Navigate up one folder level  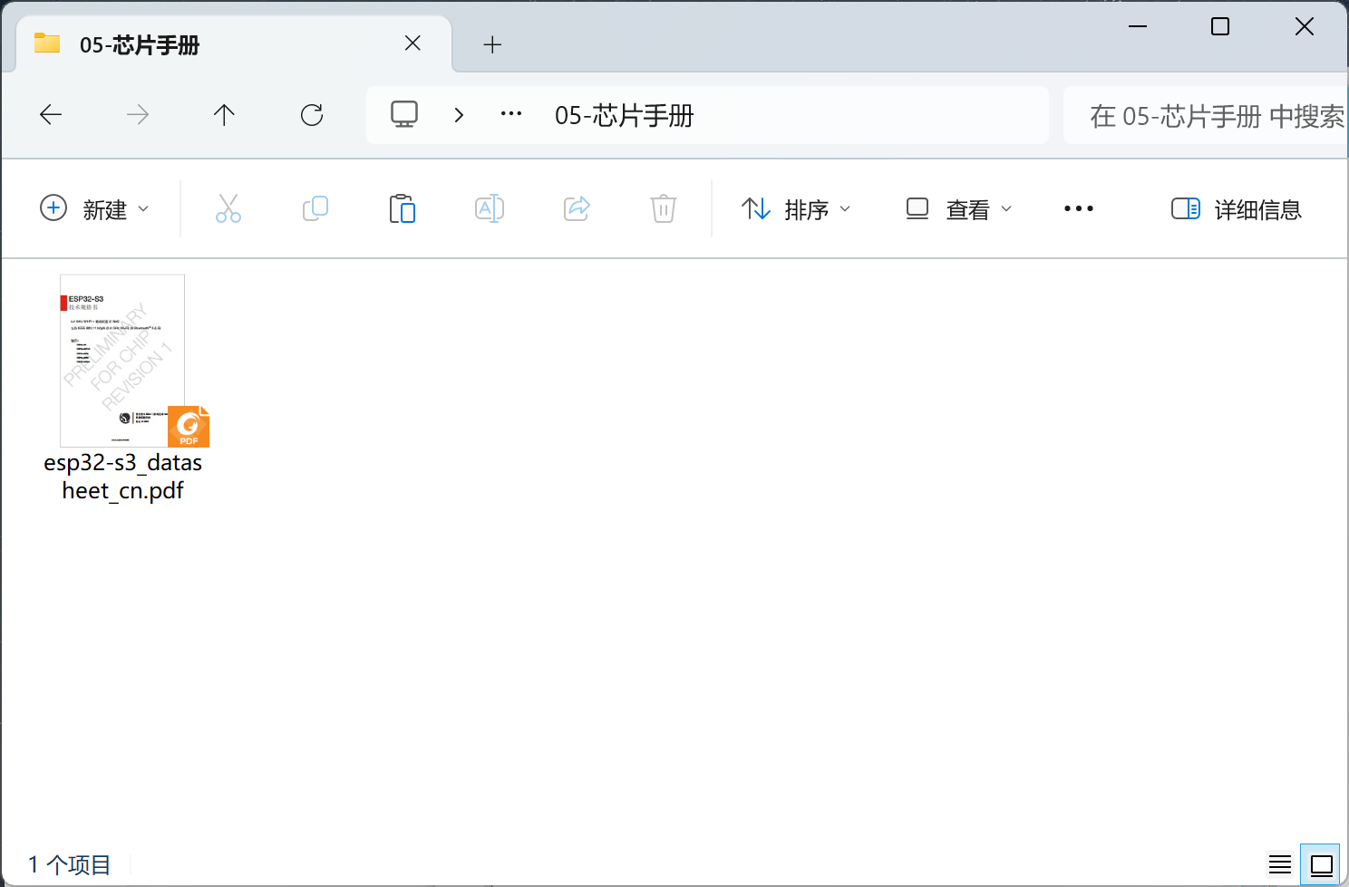coord(224,115)
